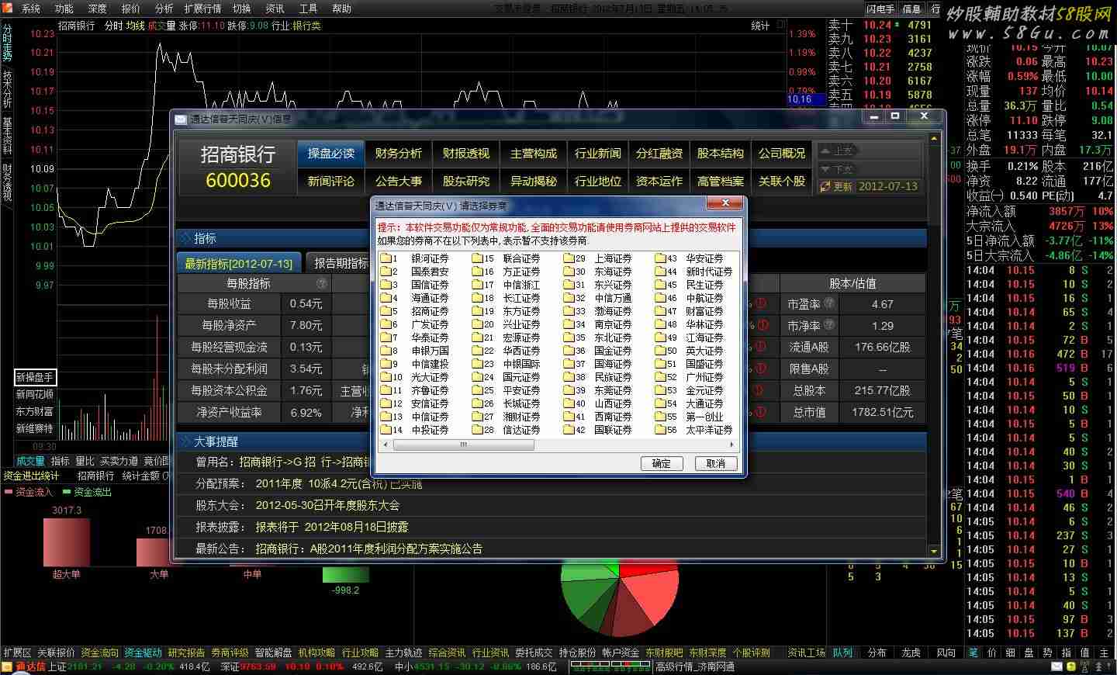Click the 通达信 logo in status bar

[25, 666]
